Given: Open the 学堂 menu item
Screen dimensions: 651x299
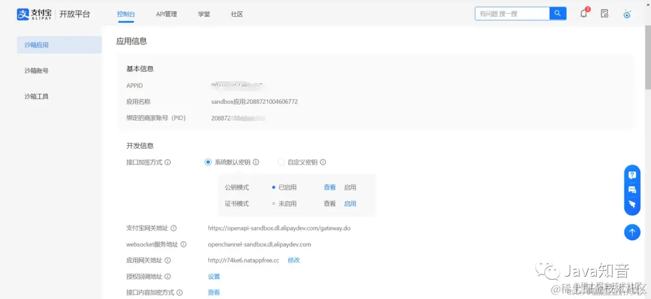Looking at the screenshot, I should [204, 14].
